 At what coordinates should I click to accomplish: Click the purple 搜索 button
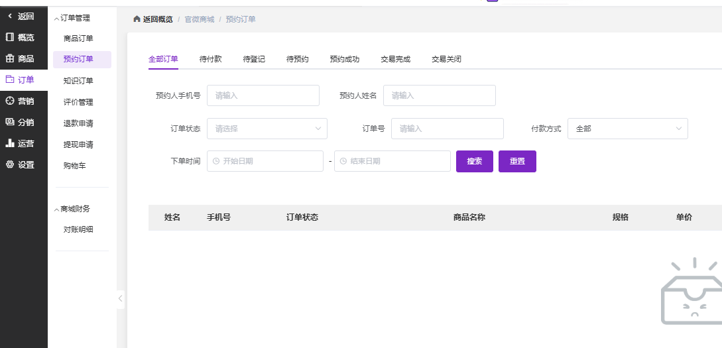tap(474, 161)
